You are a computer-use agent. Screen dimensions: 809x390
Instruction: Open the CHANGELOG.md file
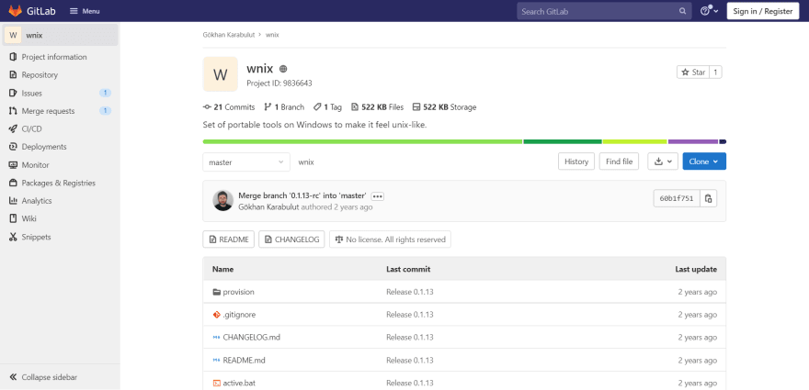pyautogui.click(x=251, y=337)
